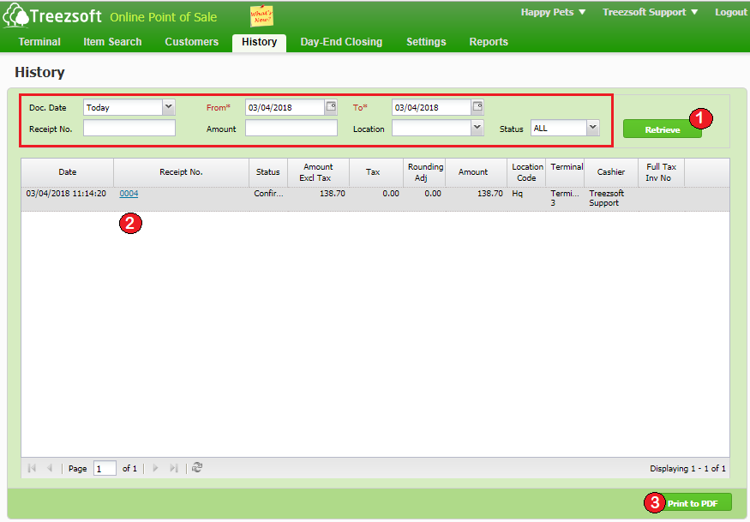The width and height of the screenshot is (750, 522).
Task: Open the Treezsoft Support user menu
Action: 650,12
